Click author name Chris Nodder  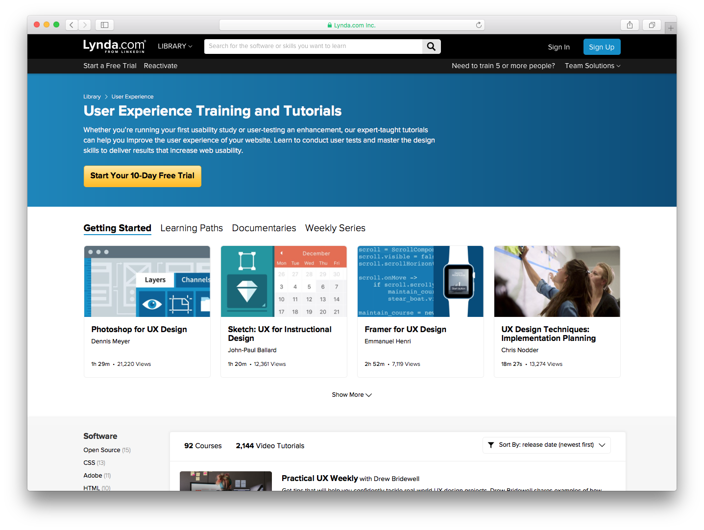pos(520,350)
